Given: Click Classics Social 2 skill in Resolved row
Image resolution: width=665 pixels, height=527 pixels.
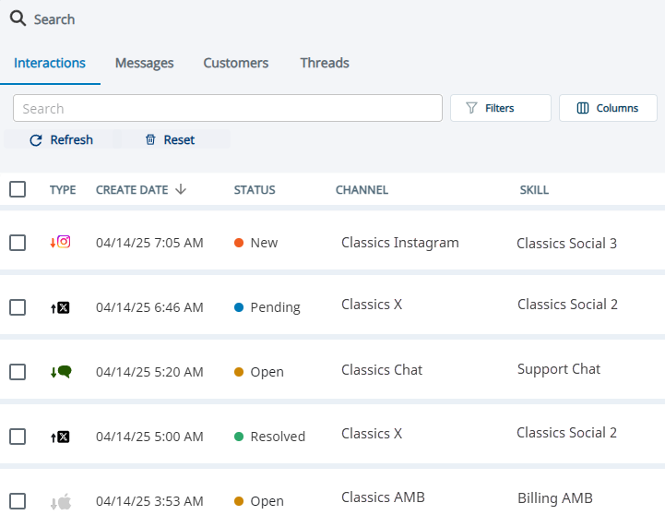Looking at the screenshot, I should coord(566,433).
